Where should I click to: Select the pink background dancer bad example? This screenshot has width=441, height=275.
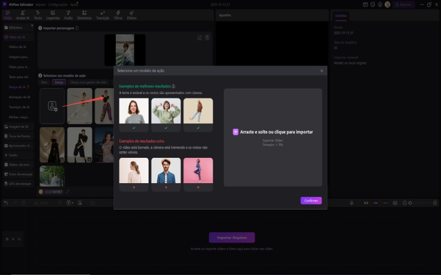click(198, 170)
